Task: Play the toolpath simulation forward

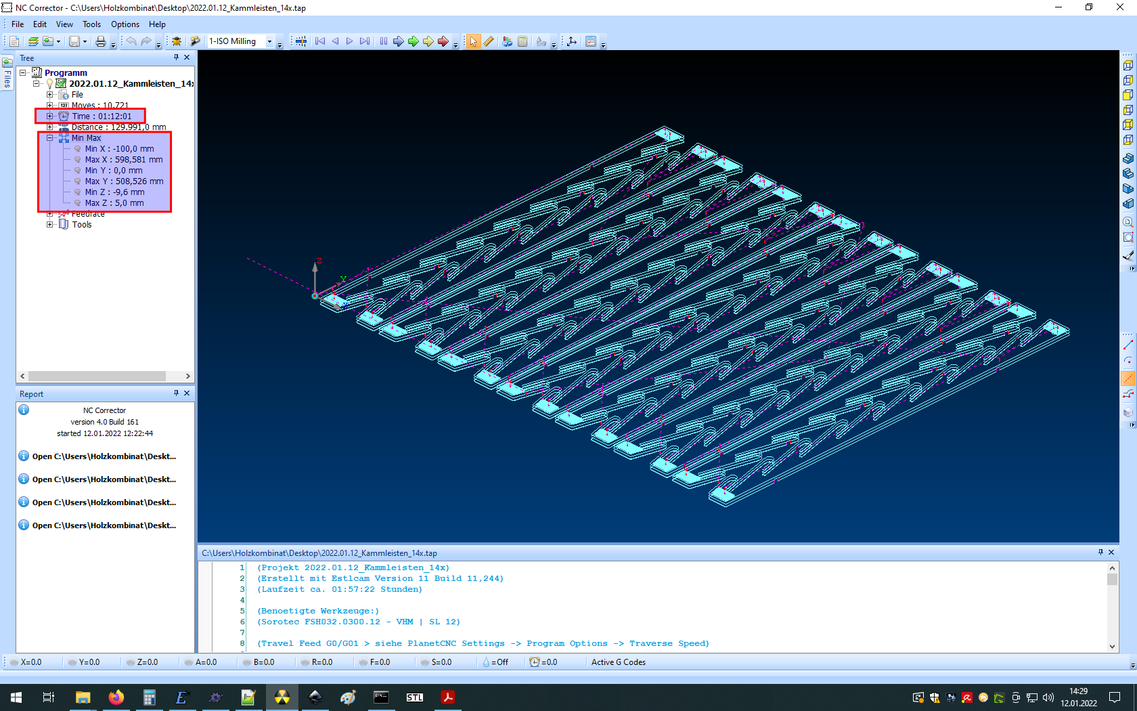Action: (x=350, y=41)
